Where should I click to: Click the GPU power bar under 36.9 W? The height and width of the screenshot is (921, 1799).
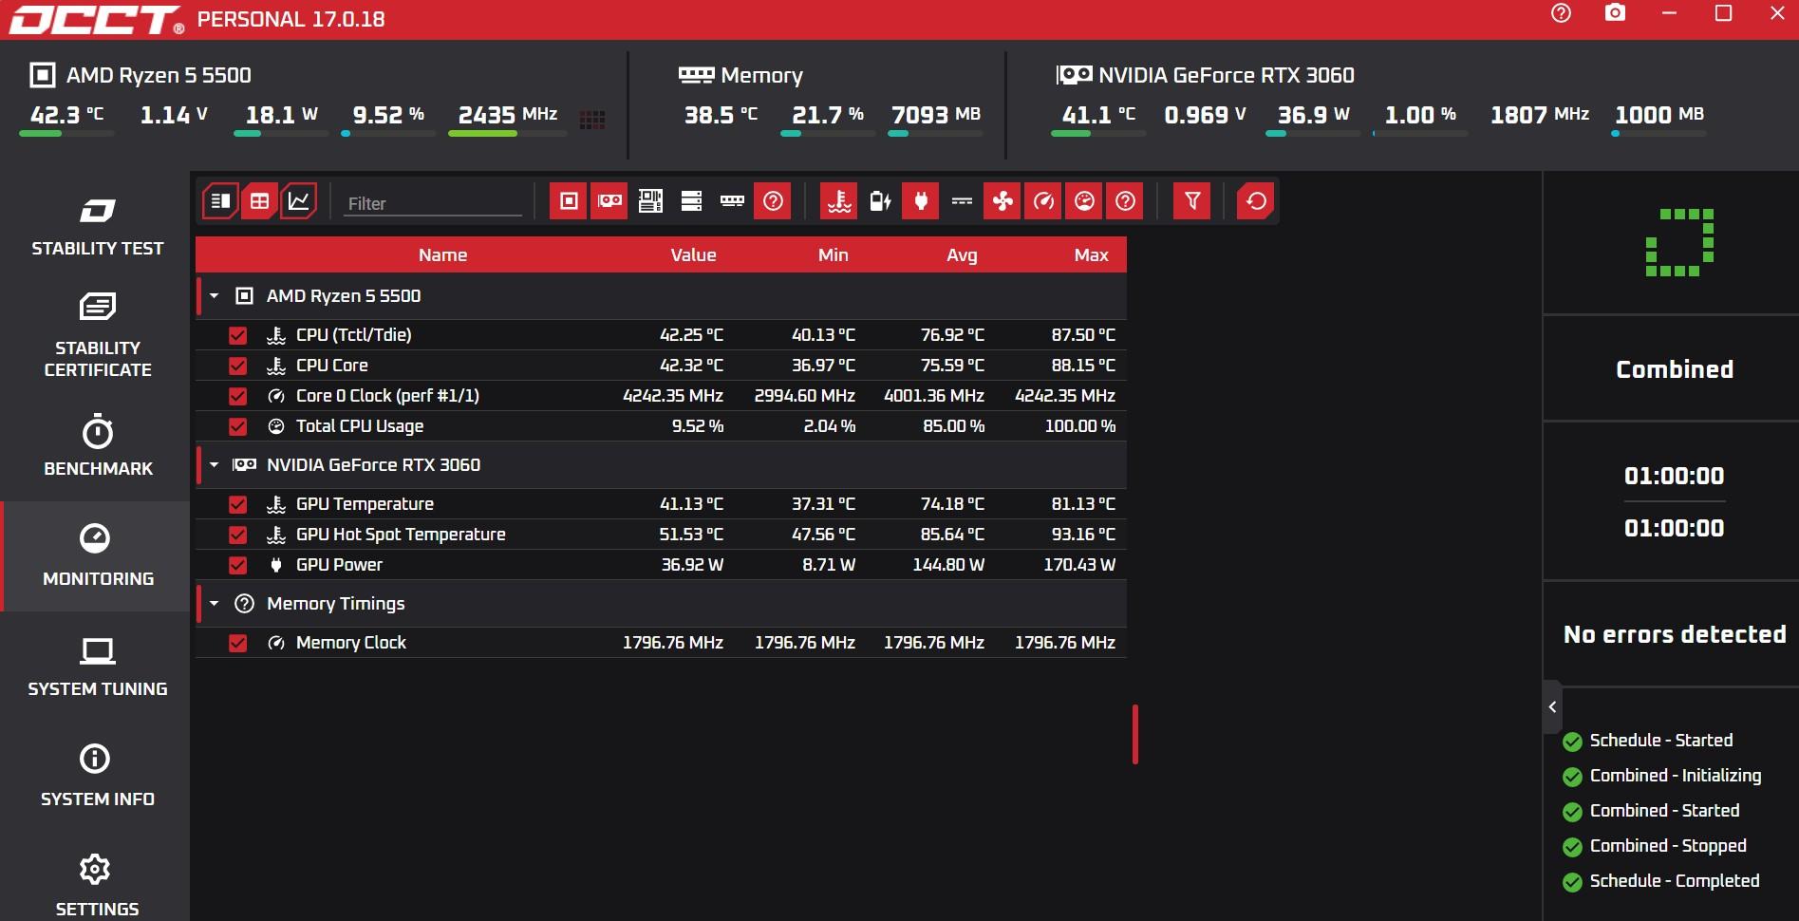pyautogui.click(x=1313, y=134)
